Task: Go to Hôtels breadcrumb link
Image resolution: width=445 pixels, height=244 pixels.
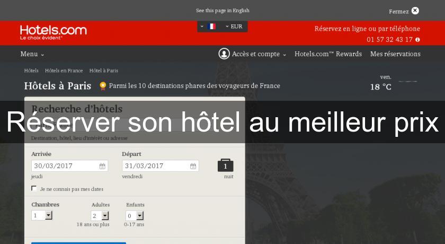Action: coord(31,71)
